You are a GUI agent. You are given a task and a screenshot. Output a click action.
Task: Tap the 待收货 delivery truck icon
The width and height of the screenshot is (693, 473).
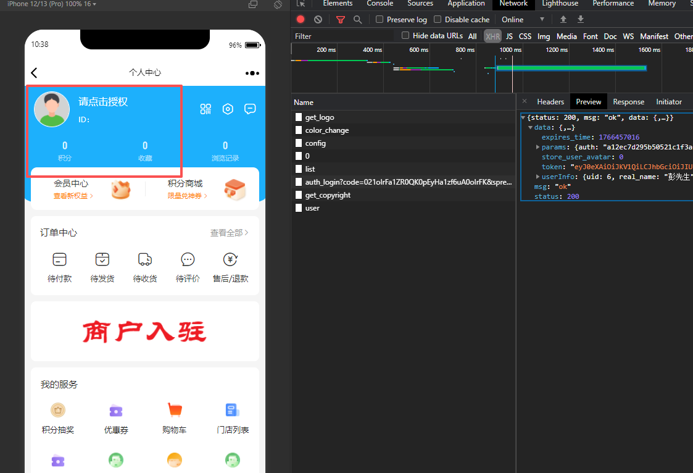pos(145,259)
